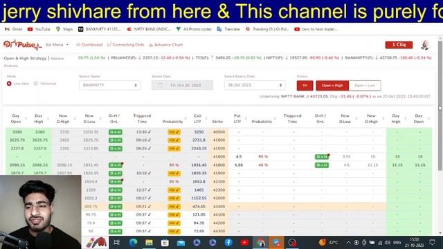Open Connecting Dots menu item
This screenshot has width=443, height=249.
pos(126,44)
